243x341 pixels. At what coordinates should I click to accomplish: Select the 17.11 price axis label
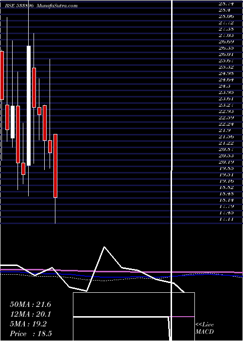pyautogui.click(x=226, y=219)
